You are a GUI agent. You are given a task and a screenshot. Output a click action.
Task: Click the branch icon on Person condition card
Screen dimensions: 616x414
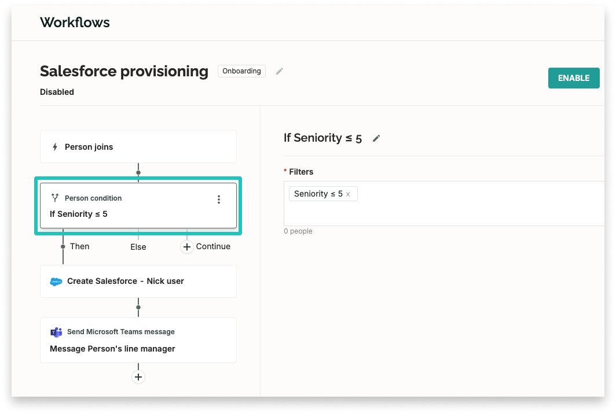coord(55,198)
